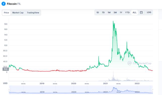Viewport: 162px width, 95px height.
Task: Click the Filecoin FIL title text
Action: (14, 4)
